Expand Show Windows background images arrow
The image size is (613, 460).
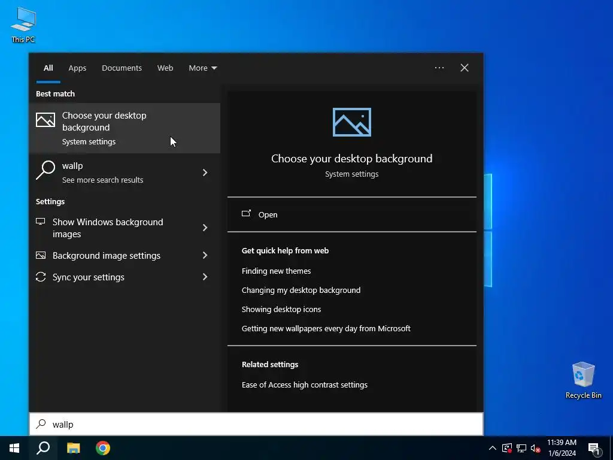pyautogui.click(x=205, y=228)
